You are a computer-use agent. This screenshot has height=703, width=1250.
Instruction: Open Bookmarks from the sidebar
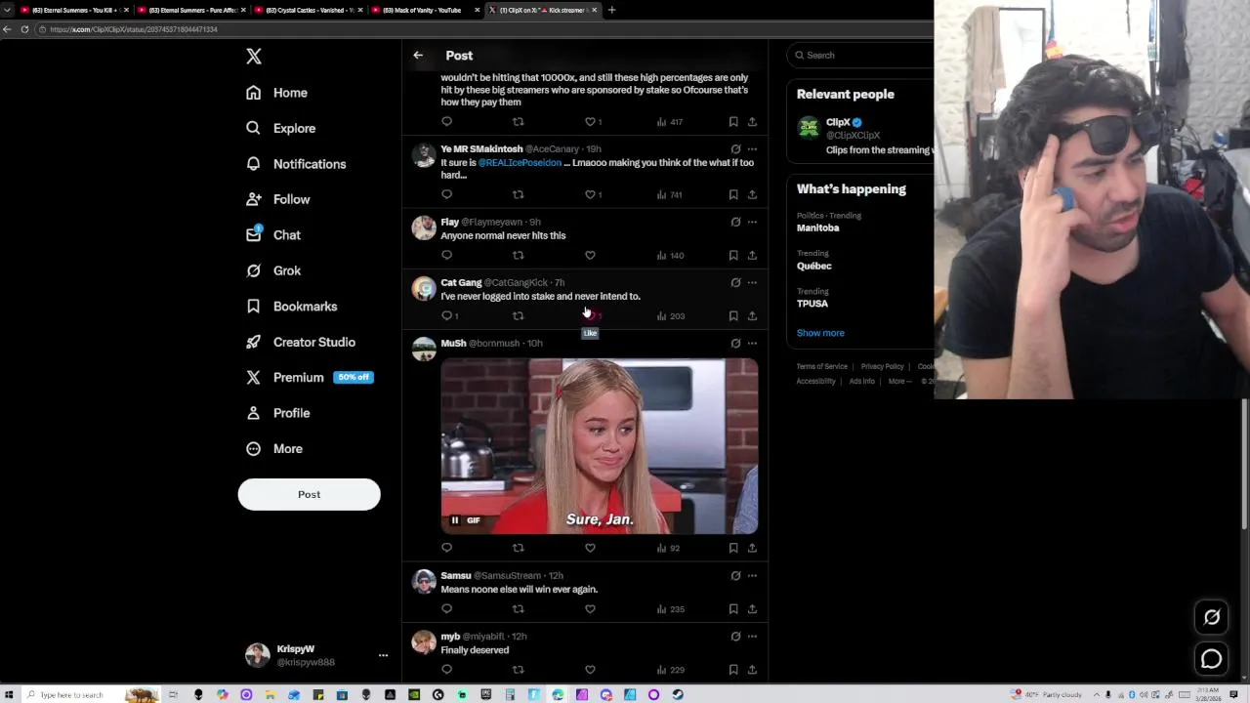(x=292, y=307)
